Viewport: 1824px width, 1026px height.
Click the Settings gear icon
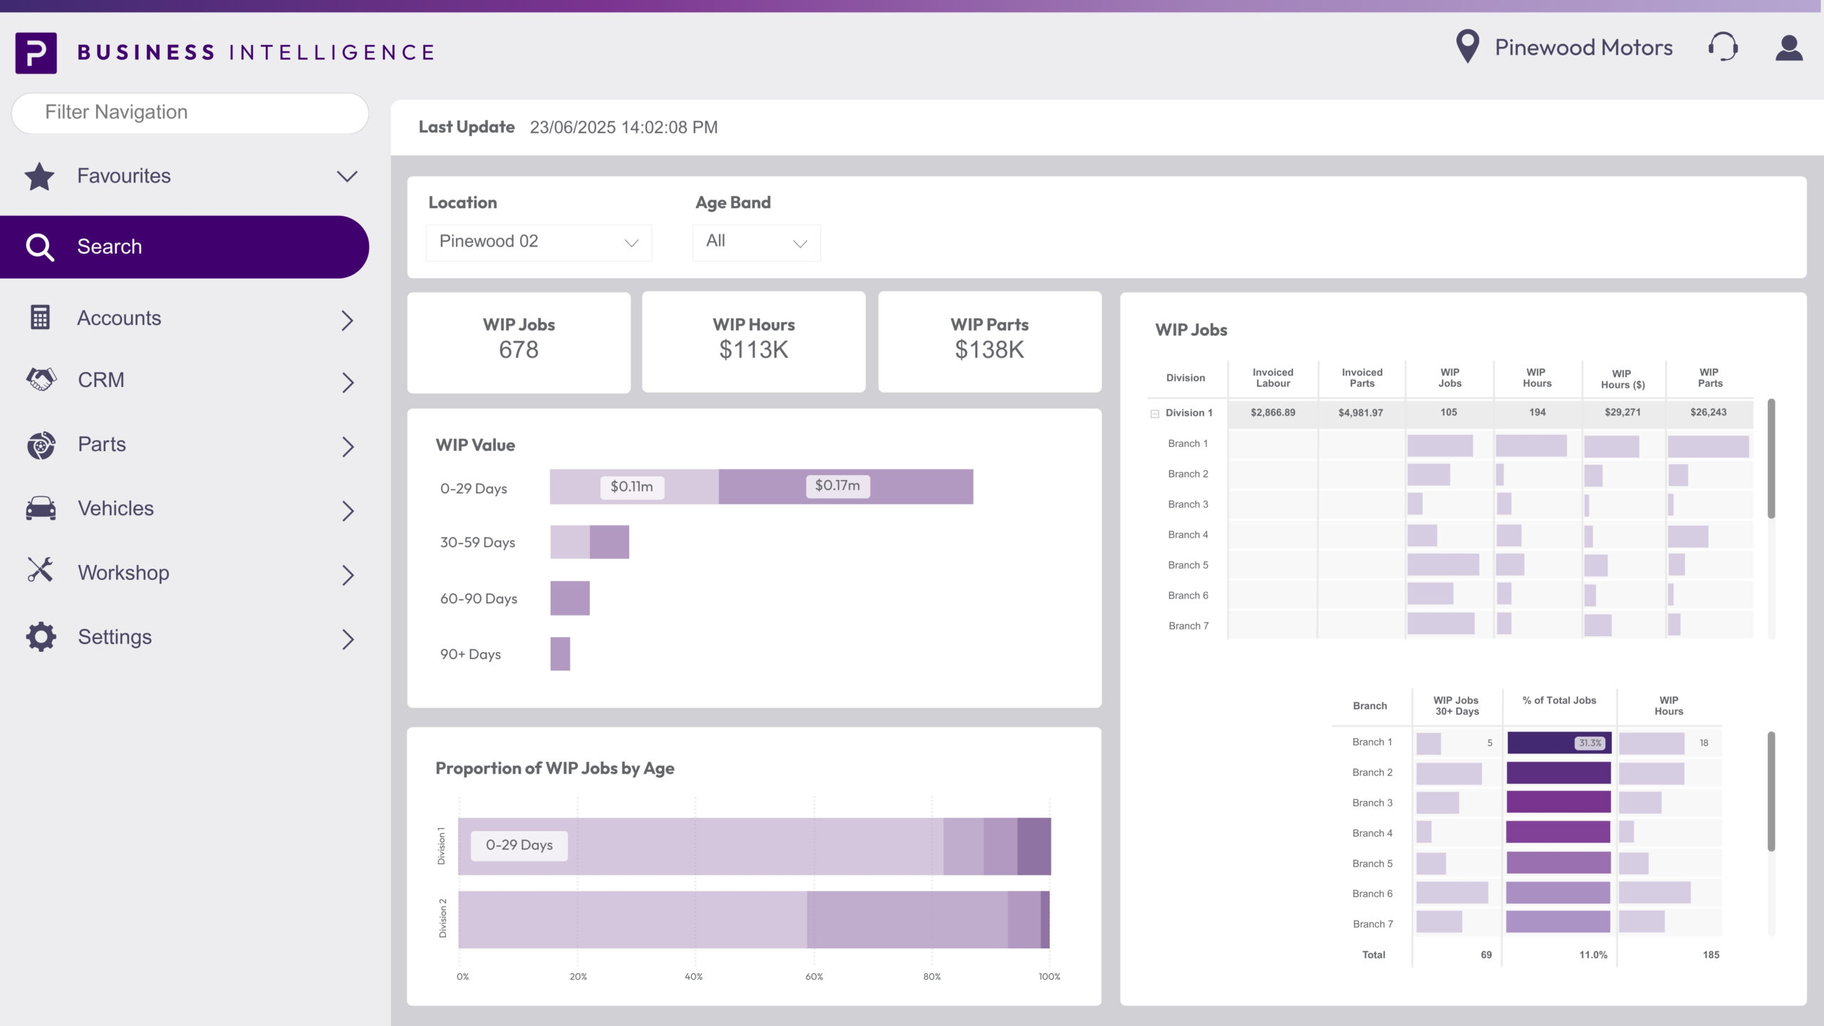pyautogui.click(x=41, y=637)
